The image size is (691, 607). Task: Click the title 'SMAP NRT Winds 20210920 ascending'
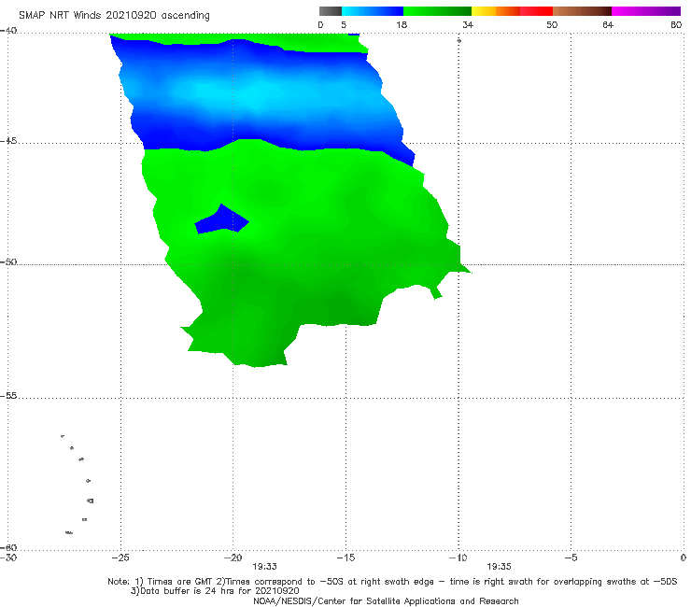coord(114,16)
